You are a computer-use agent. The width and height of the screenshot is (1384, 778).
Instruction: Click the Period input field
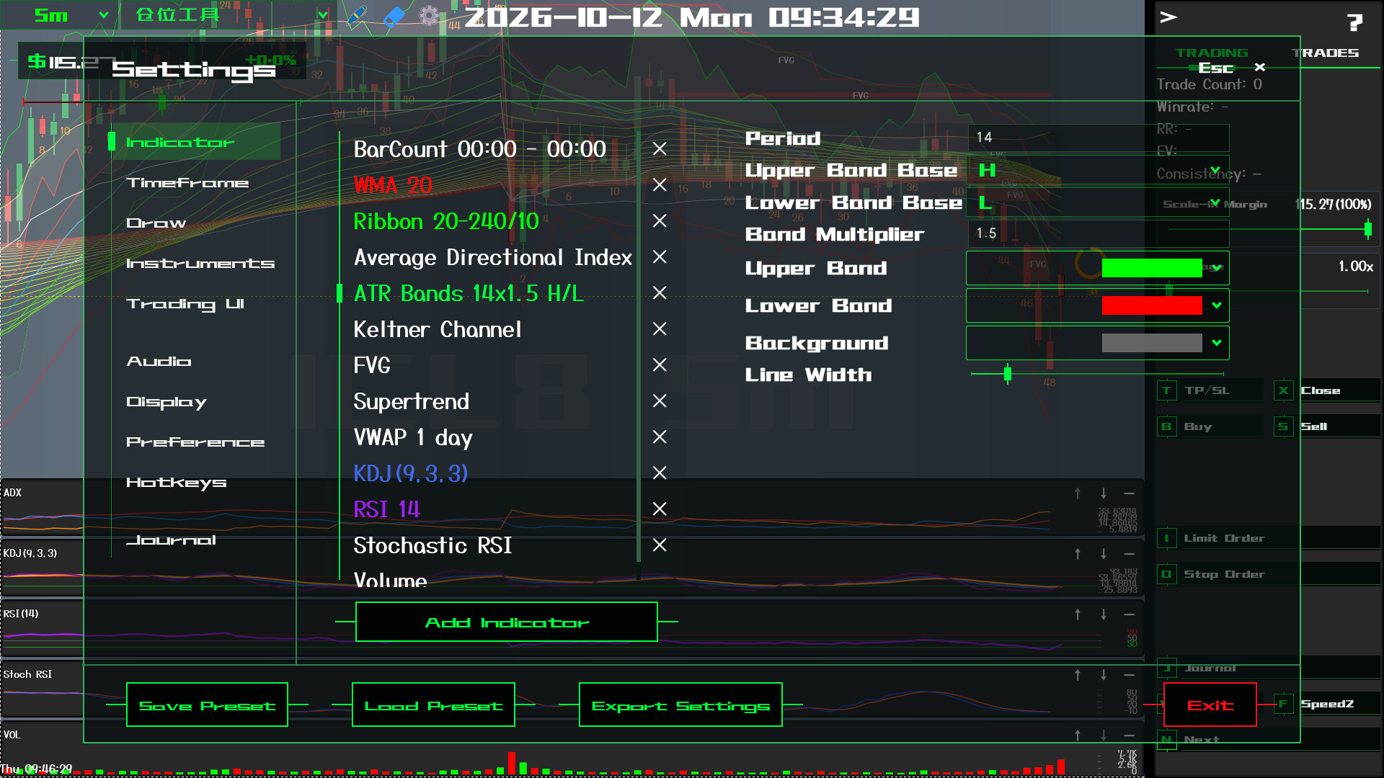(1099, 138)
